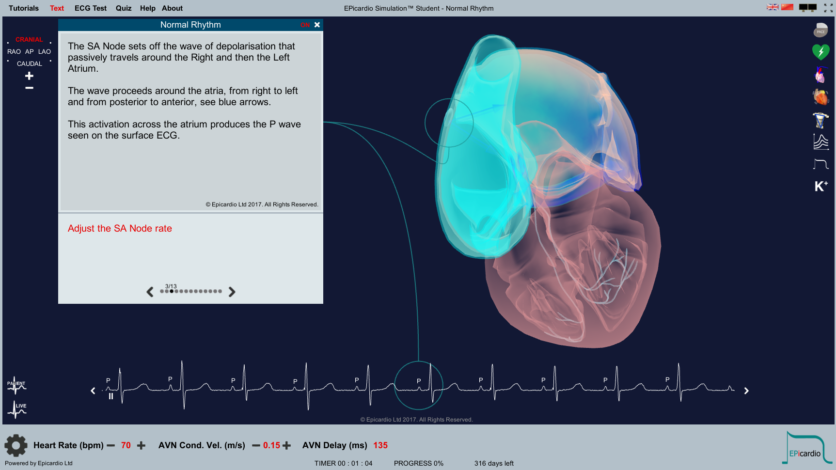The width and height of the screenshot is (836, 470).
Task: Toggle the tutorial panel ON switch
Action: 305,25
